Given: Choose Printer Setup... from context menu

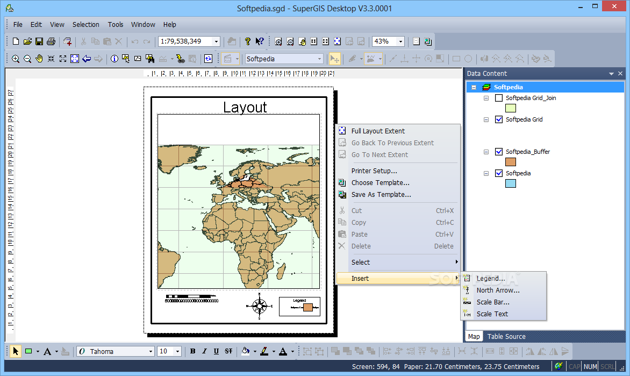Looking at the screenshot, I should tap(398, 171).
